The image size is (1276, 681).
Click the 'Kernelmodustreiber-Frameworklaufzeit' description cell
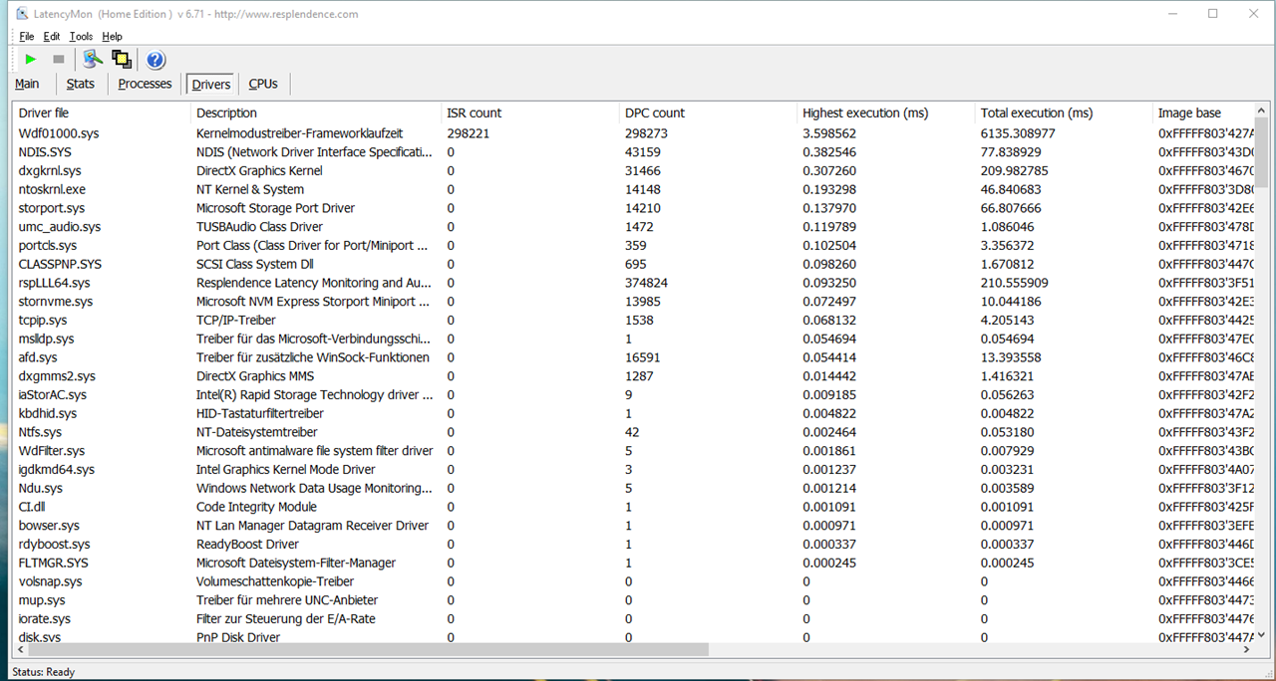pos(299,133)
